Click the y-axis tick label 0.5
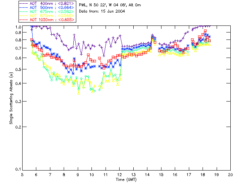Viewport: 237px width, 189px height. click(x=18, y=69)
